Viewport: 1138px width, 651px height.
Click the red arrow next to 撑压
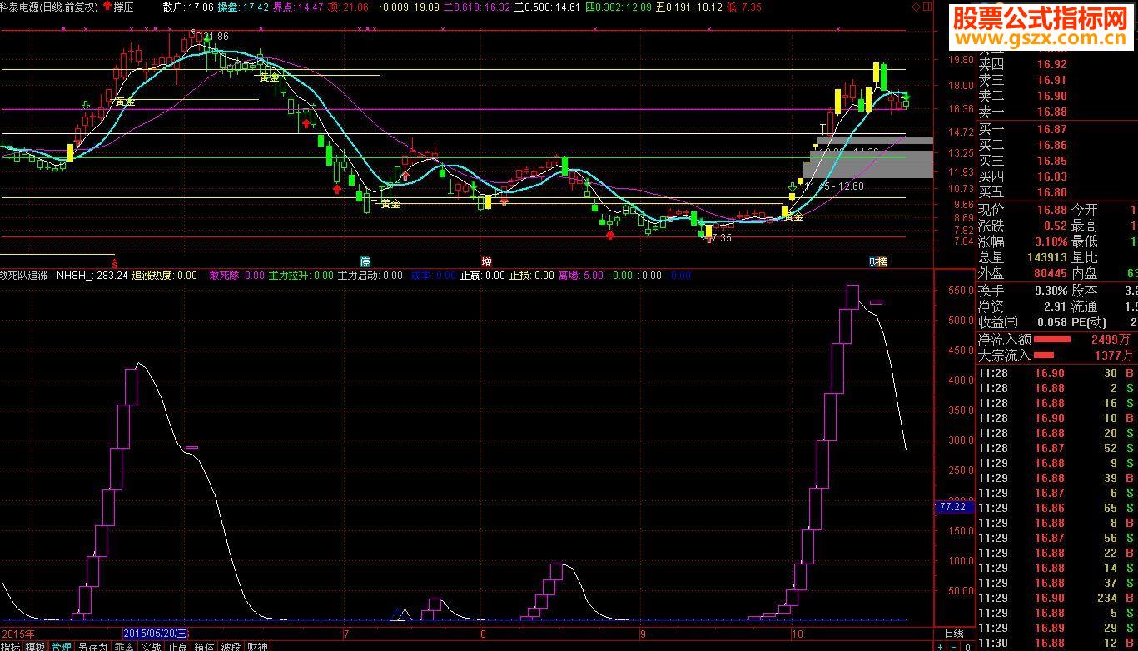tap(107, 7)
